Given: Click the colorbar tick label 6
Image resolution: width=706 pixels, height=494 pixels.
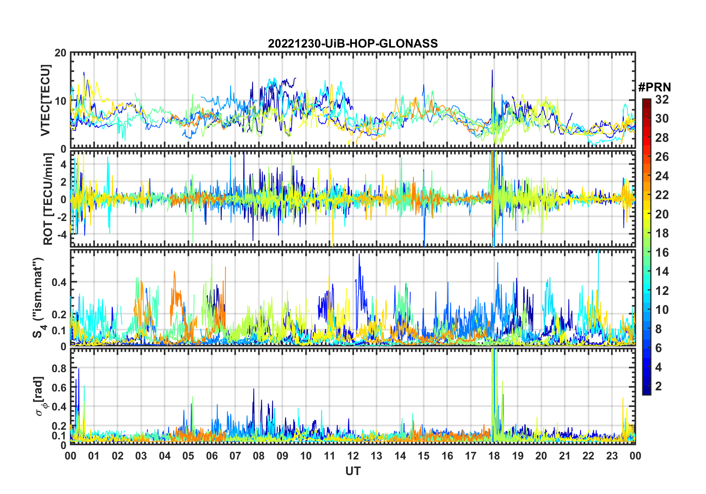Looking at the screenshot, I should [658, 348].
